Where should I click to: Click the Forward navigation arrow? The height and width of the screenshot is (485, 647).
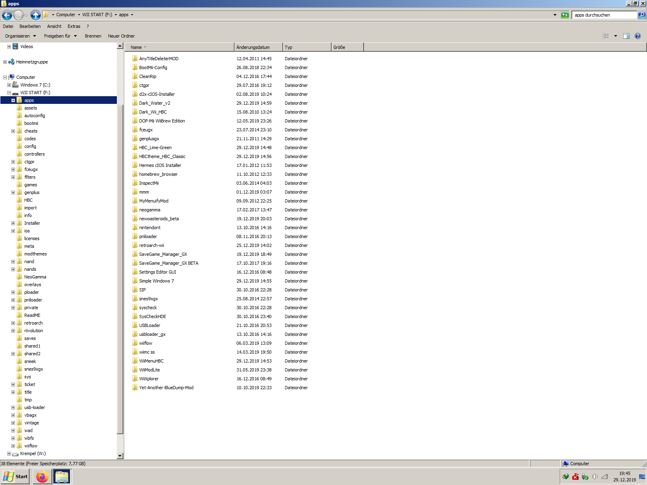coord(18,15)
